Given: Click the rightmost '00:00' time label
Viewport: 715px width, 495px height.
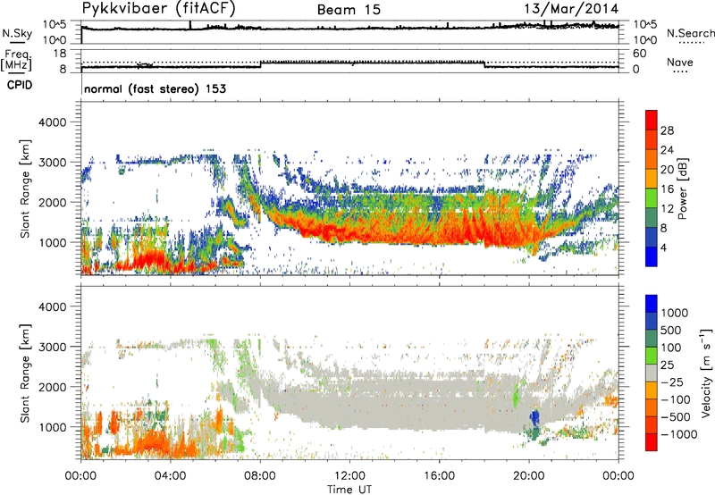Looking at the screenshot, I should [x=618, y=476].
